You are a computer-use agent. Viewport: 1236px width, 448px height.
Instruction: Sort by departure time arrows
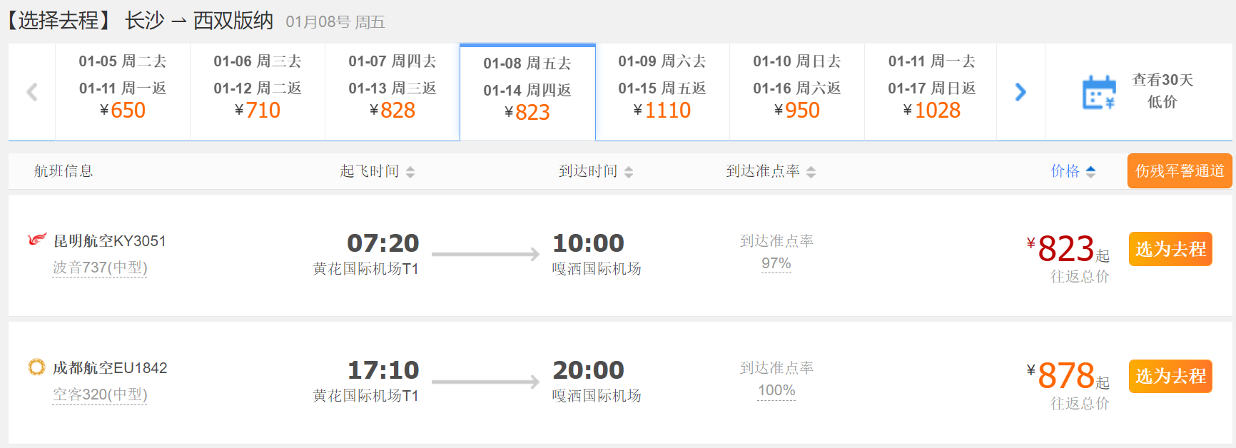(x=410, y=172)
